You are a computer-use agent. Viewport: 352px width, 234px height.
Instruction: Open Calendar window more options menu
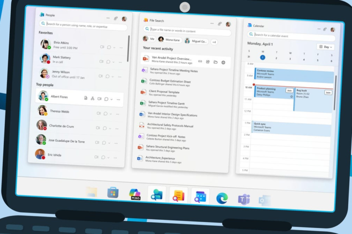click(319, 29)
